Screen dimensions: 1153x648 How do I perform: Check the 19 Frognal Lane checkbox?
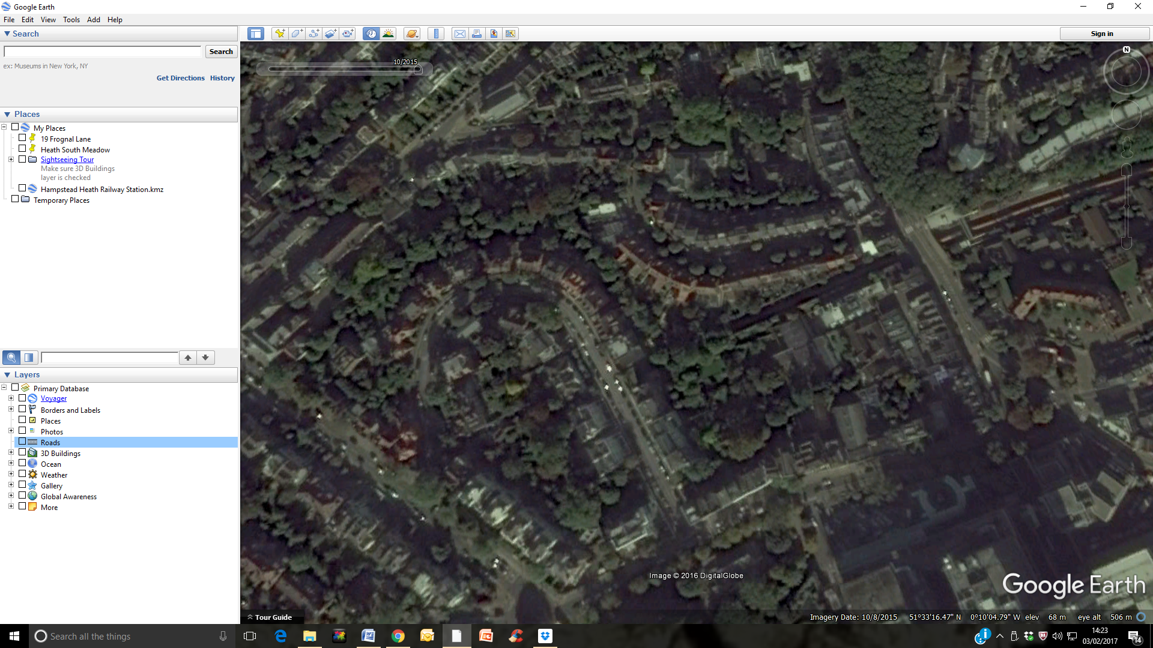tap(22, 138)
